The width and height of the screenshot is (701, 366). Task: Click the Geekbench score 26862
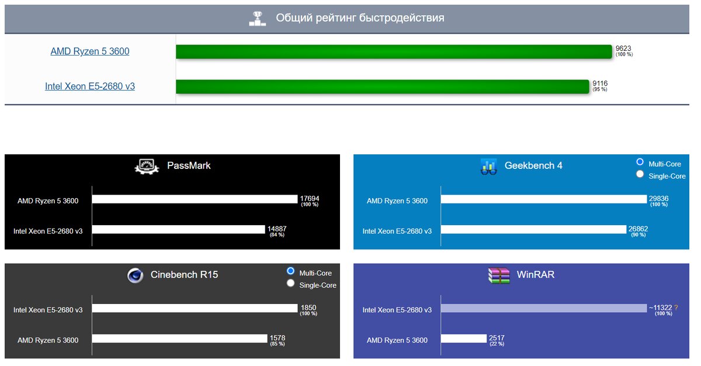pyautogui.click(x=638, y=229)
